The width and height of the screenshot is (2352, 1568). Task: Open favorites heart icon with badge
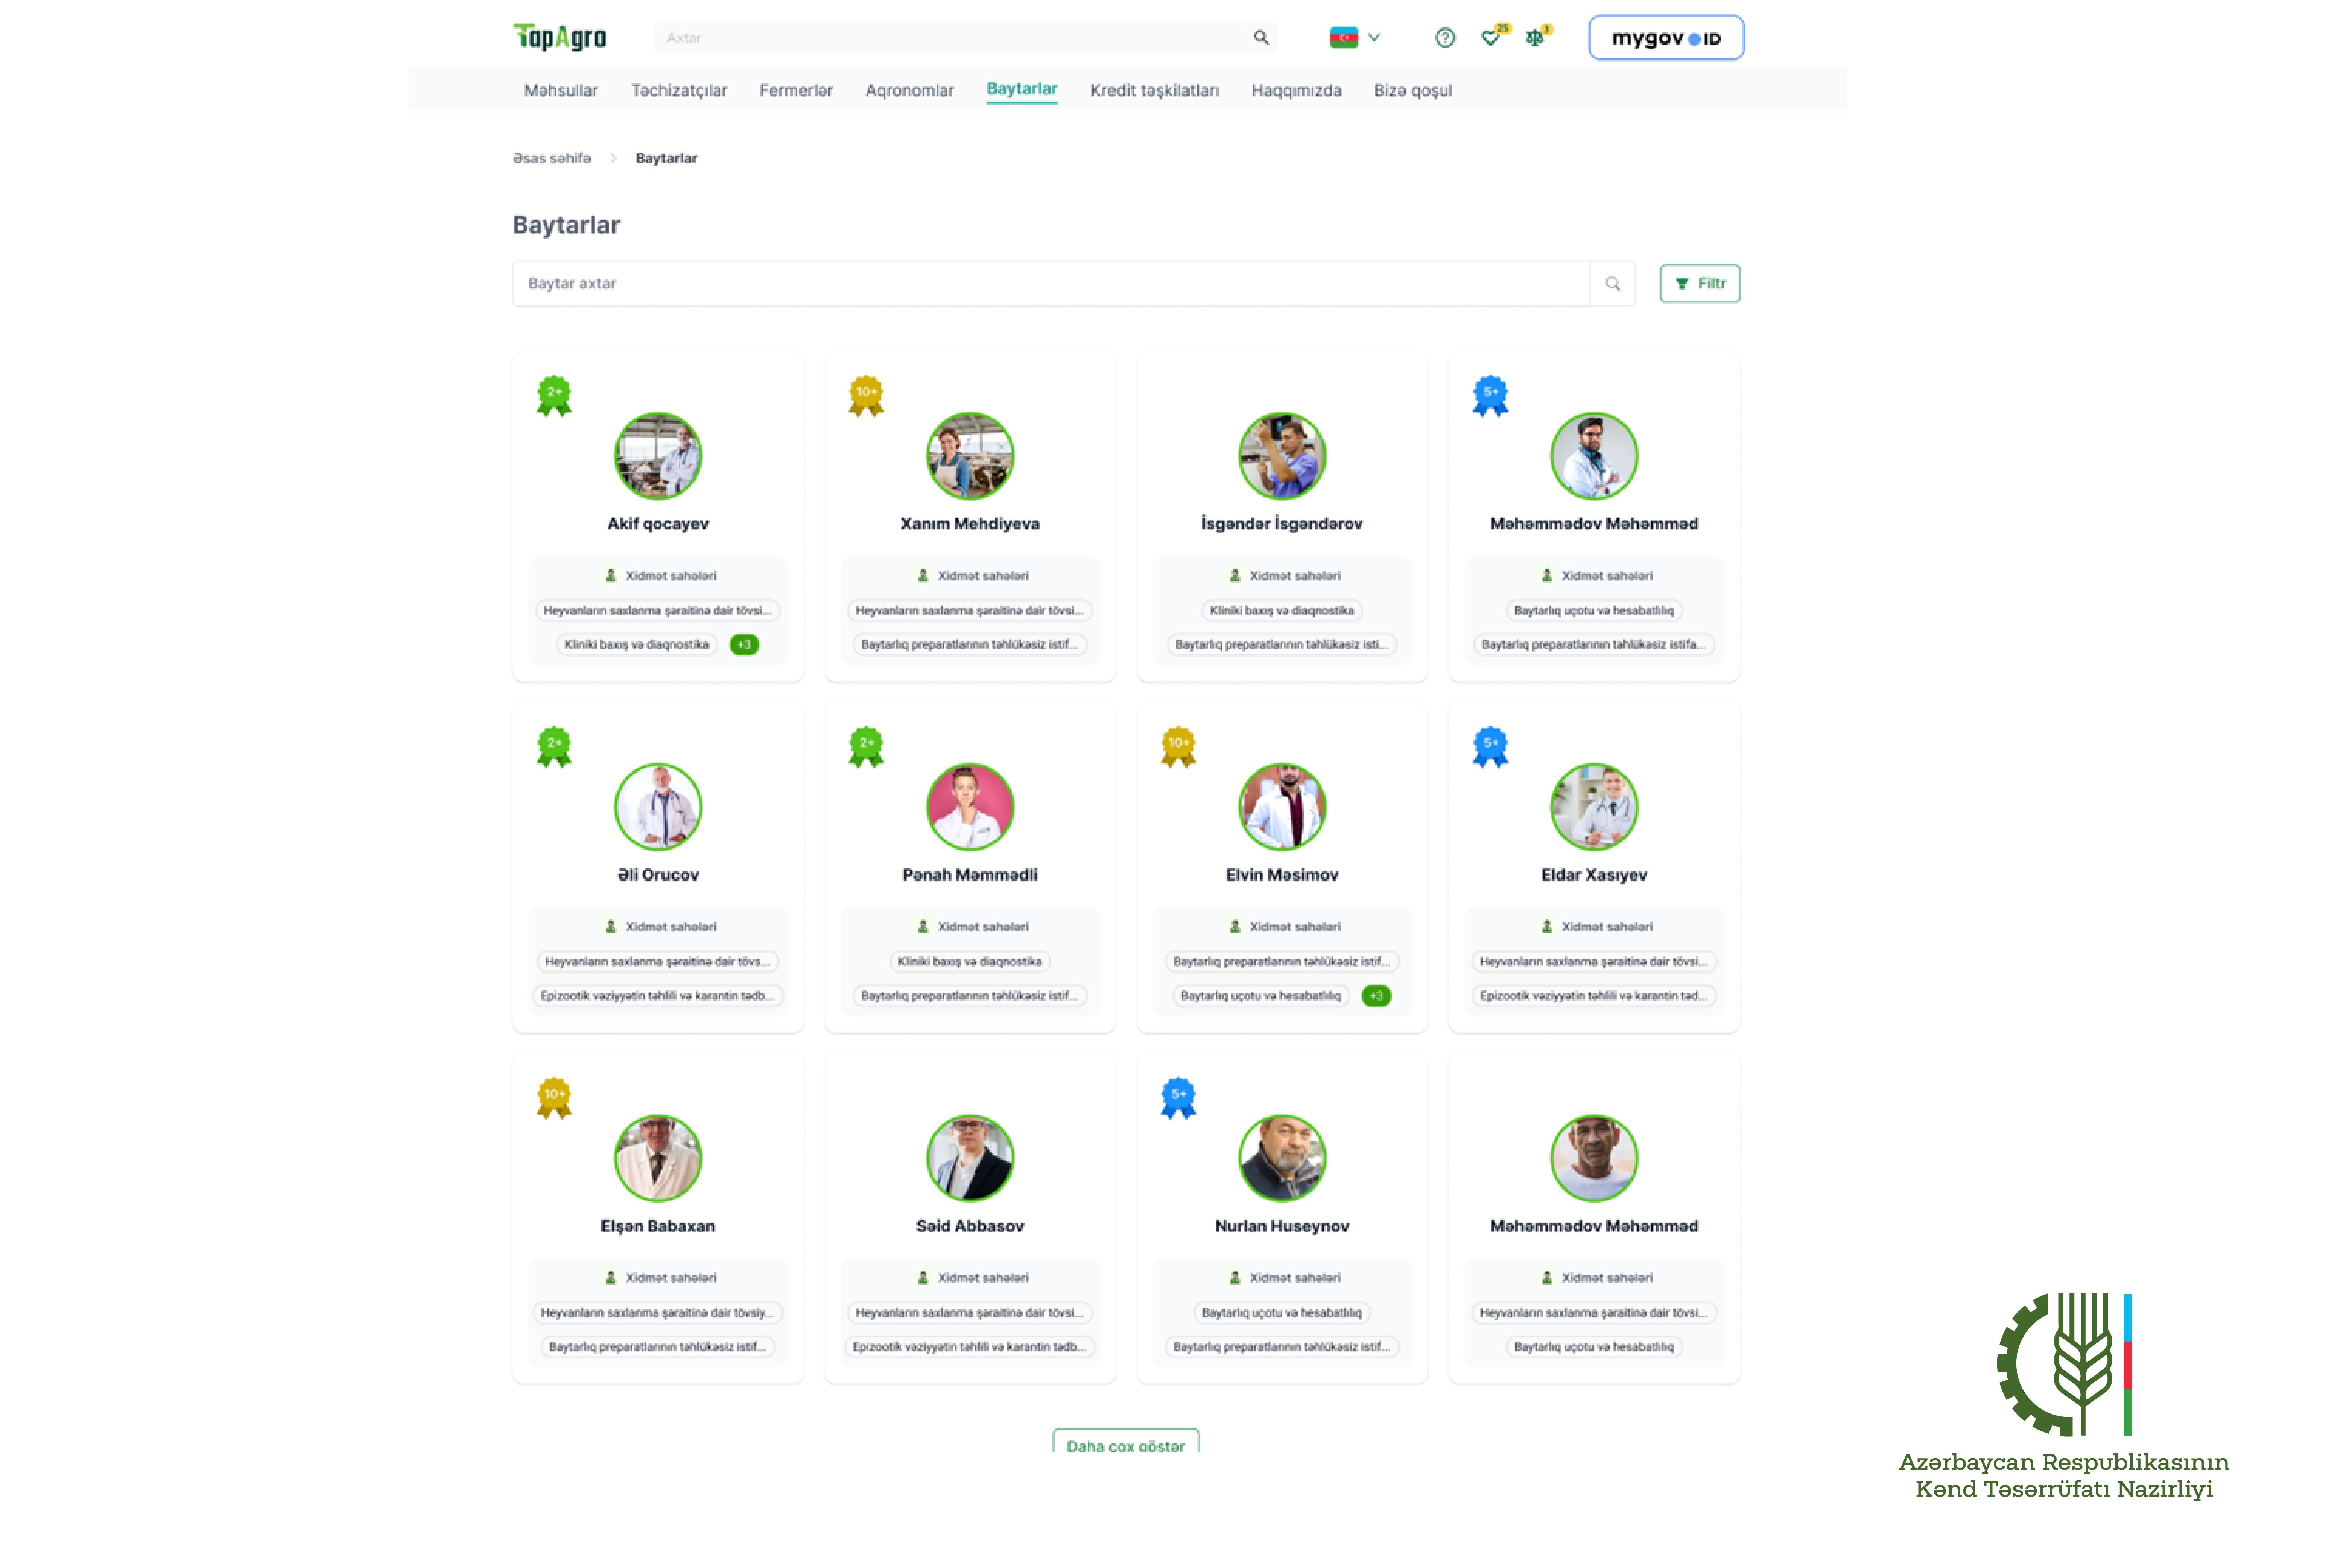point(1490,38)
